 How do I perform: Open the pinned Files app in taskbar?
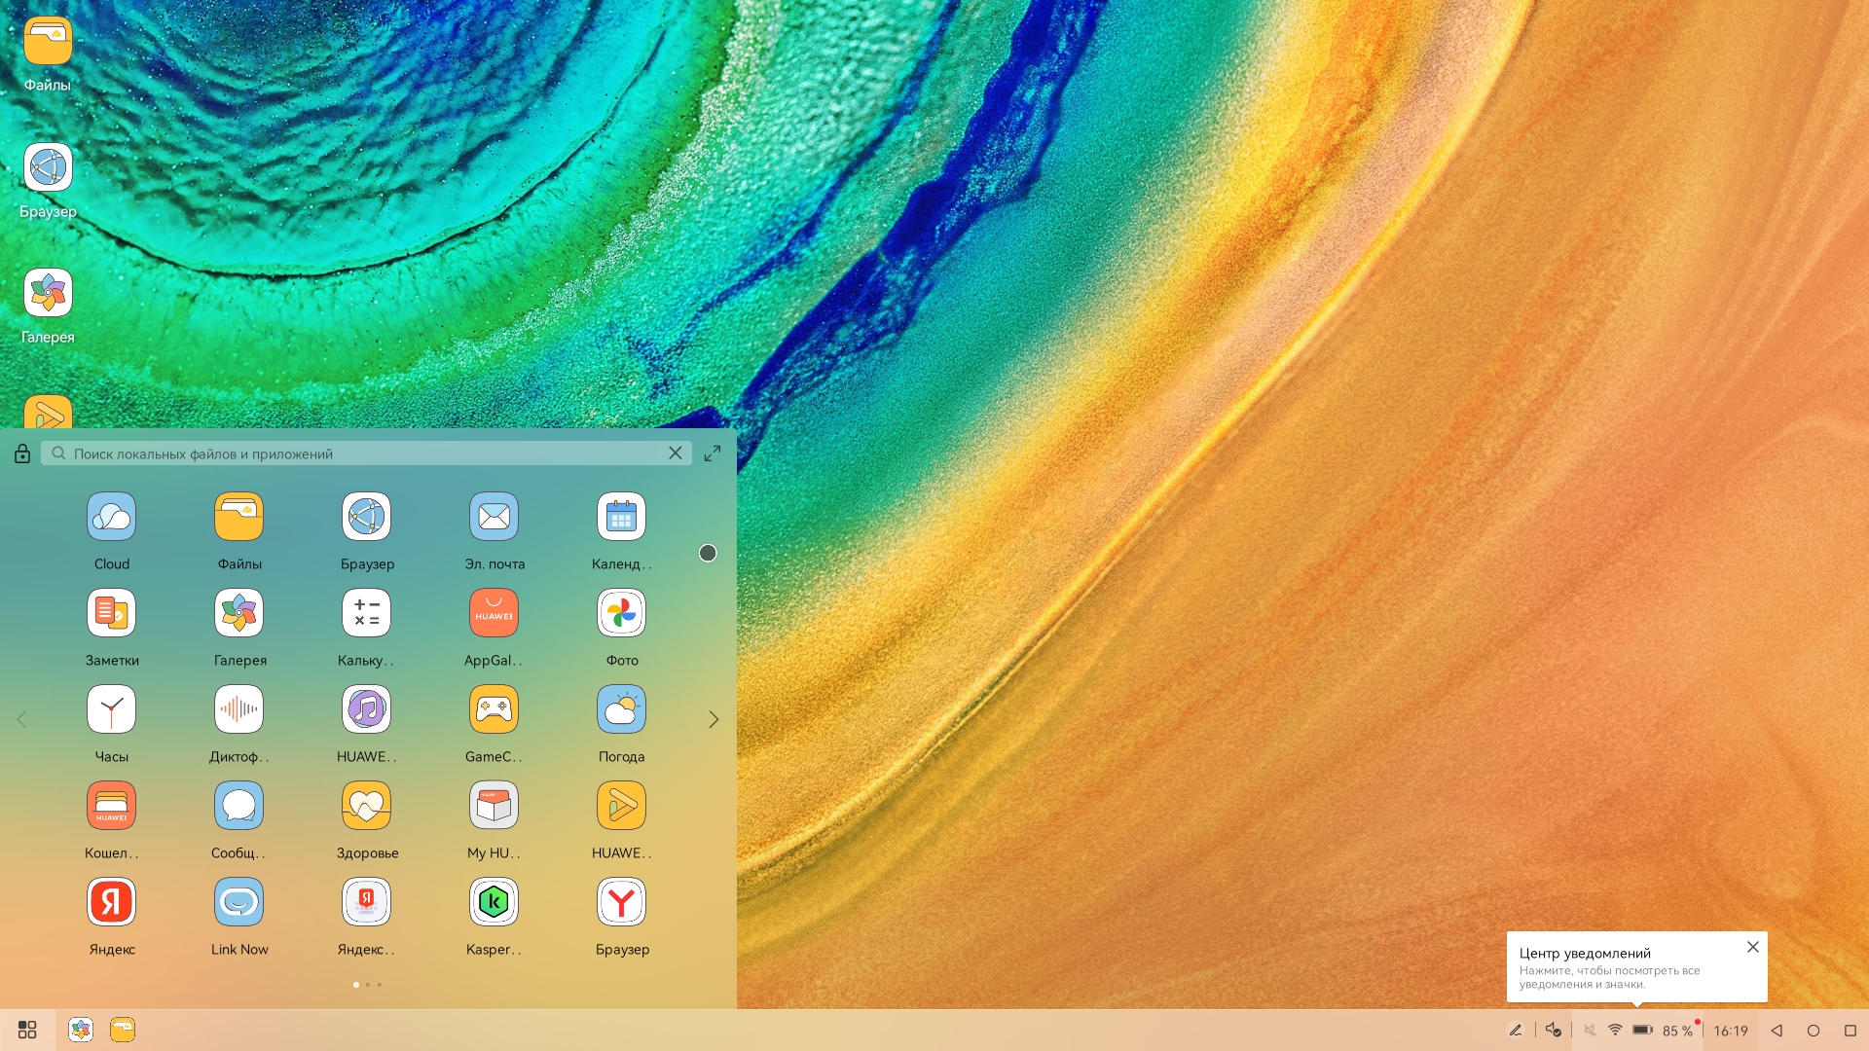point(123,1030)
